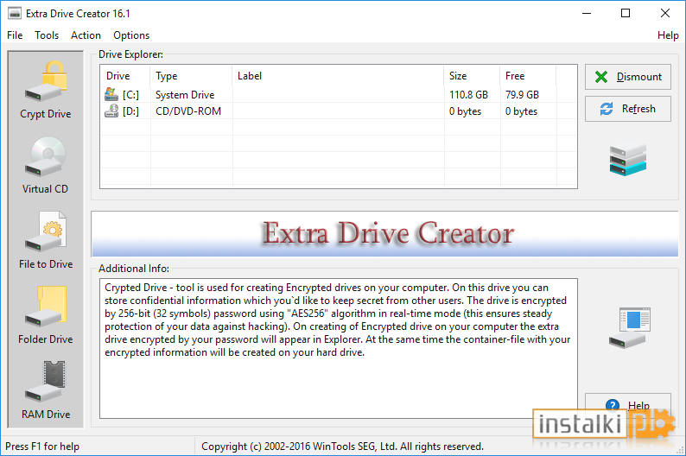Select the Virtual CD tool
The height and width of the screenshot is (456, 686).
tap(46, 165)
